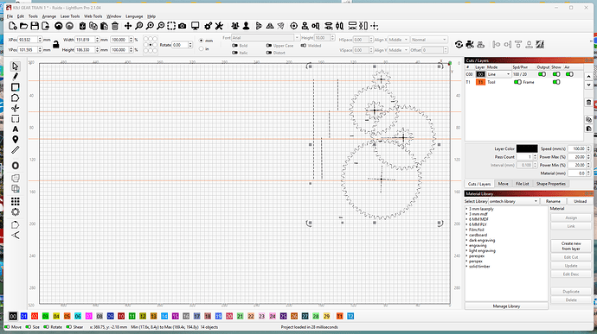Choose the Draw Lines pencil tool

pos(15,76)
